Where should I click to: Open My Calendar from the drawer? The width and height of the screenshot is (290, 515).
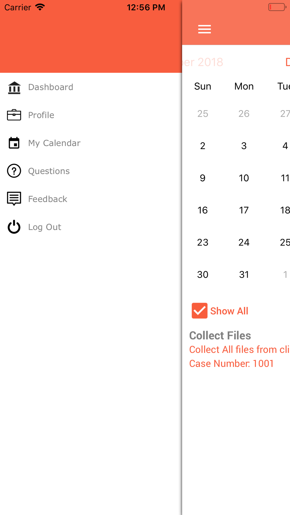54,143
